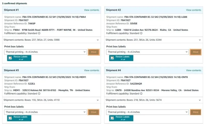The width and height of the screenshot is (207, 126).
Task: Click the Resize Labels button in Shipment #2
Action: coord(121,58)
